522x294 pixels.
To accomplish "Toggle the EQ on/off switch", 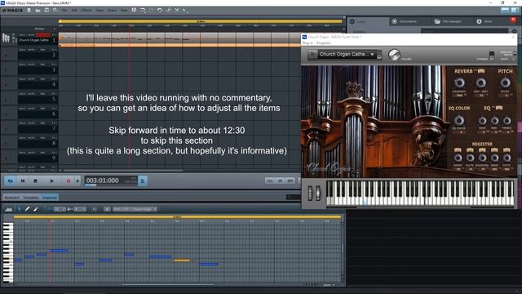I will pyautogui.click(x=498, y=108).
